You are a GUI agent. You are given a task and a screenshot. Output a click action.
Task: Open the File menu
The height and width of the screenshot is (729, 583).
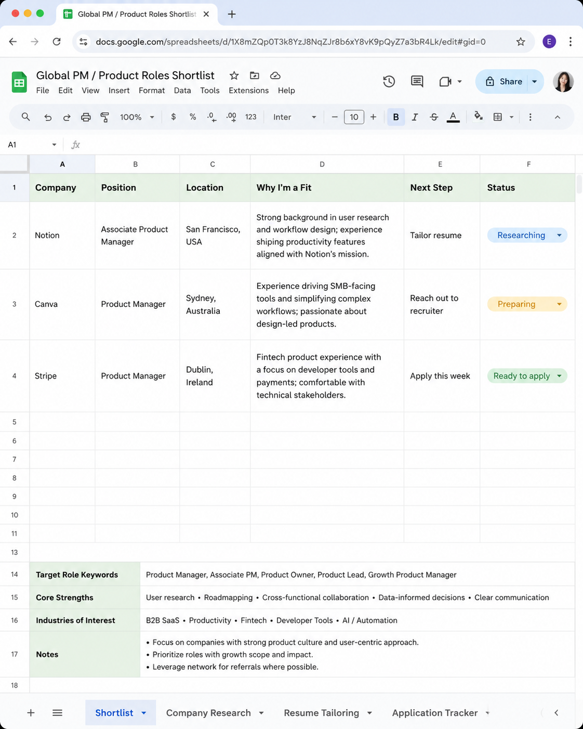[43, 90]
